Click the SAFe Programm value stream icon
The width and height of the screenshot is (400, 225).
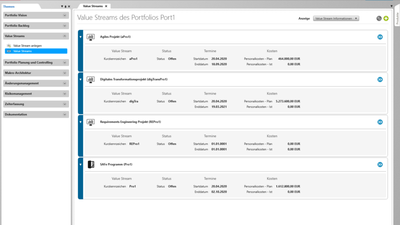(91, 165)
